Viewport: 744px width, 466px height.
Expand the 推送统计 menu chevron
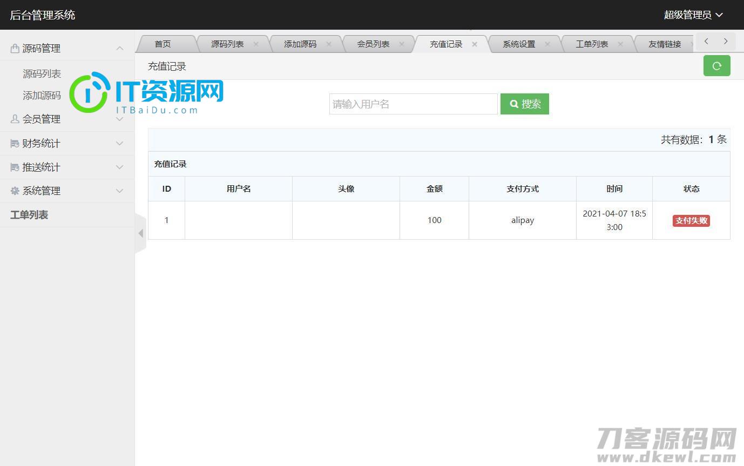120,167
